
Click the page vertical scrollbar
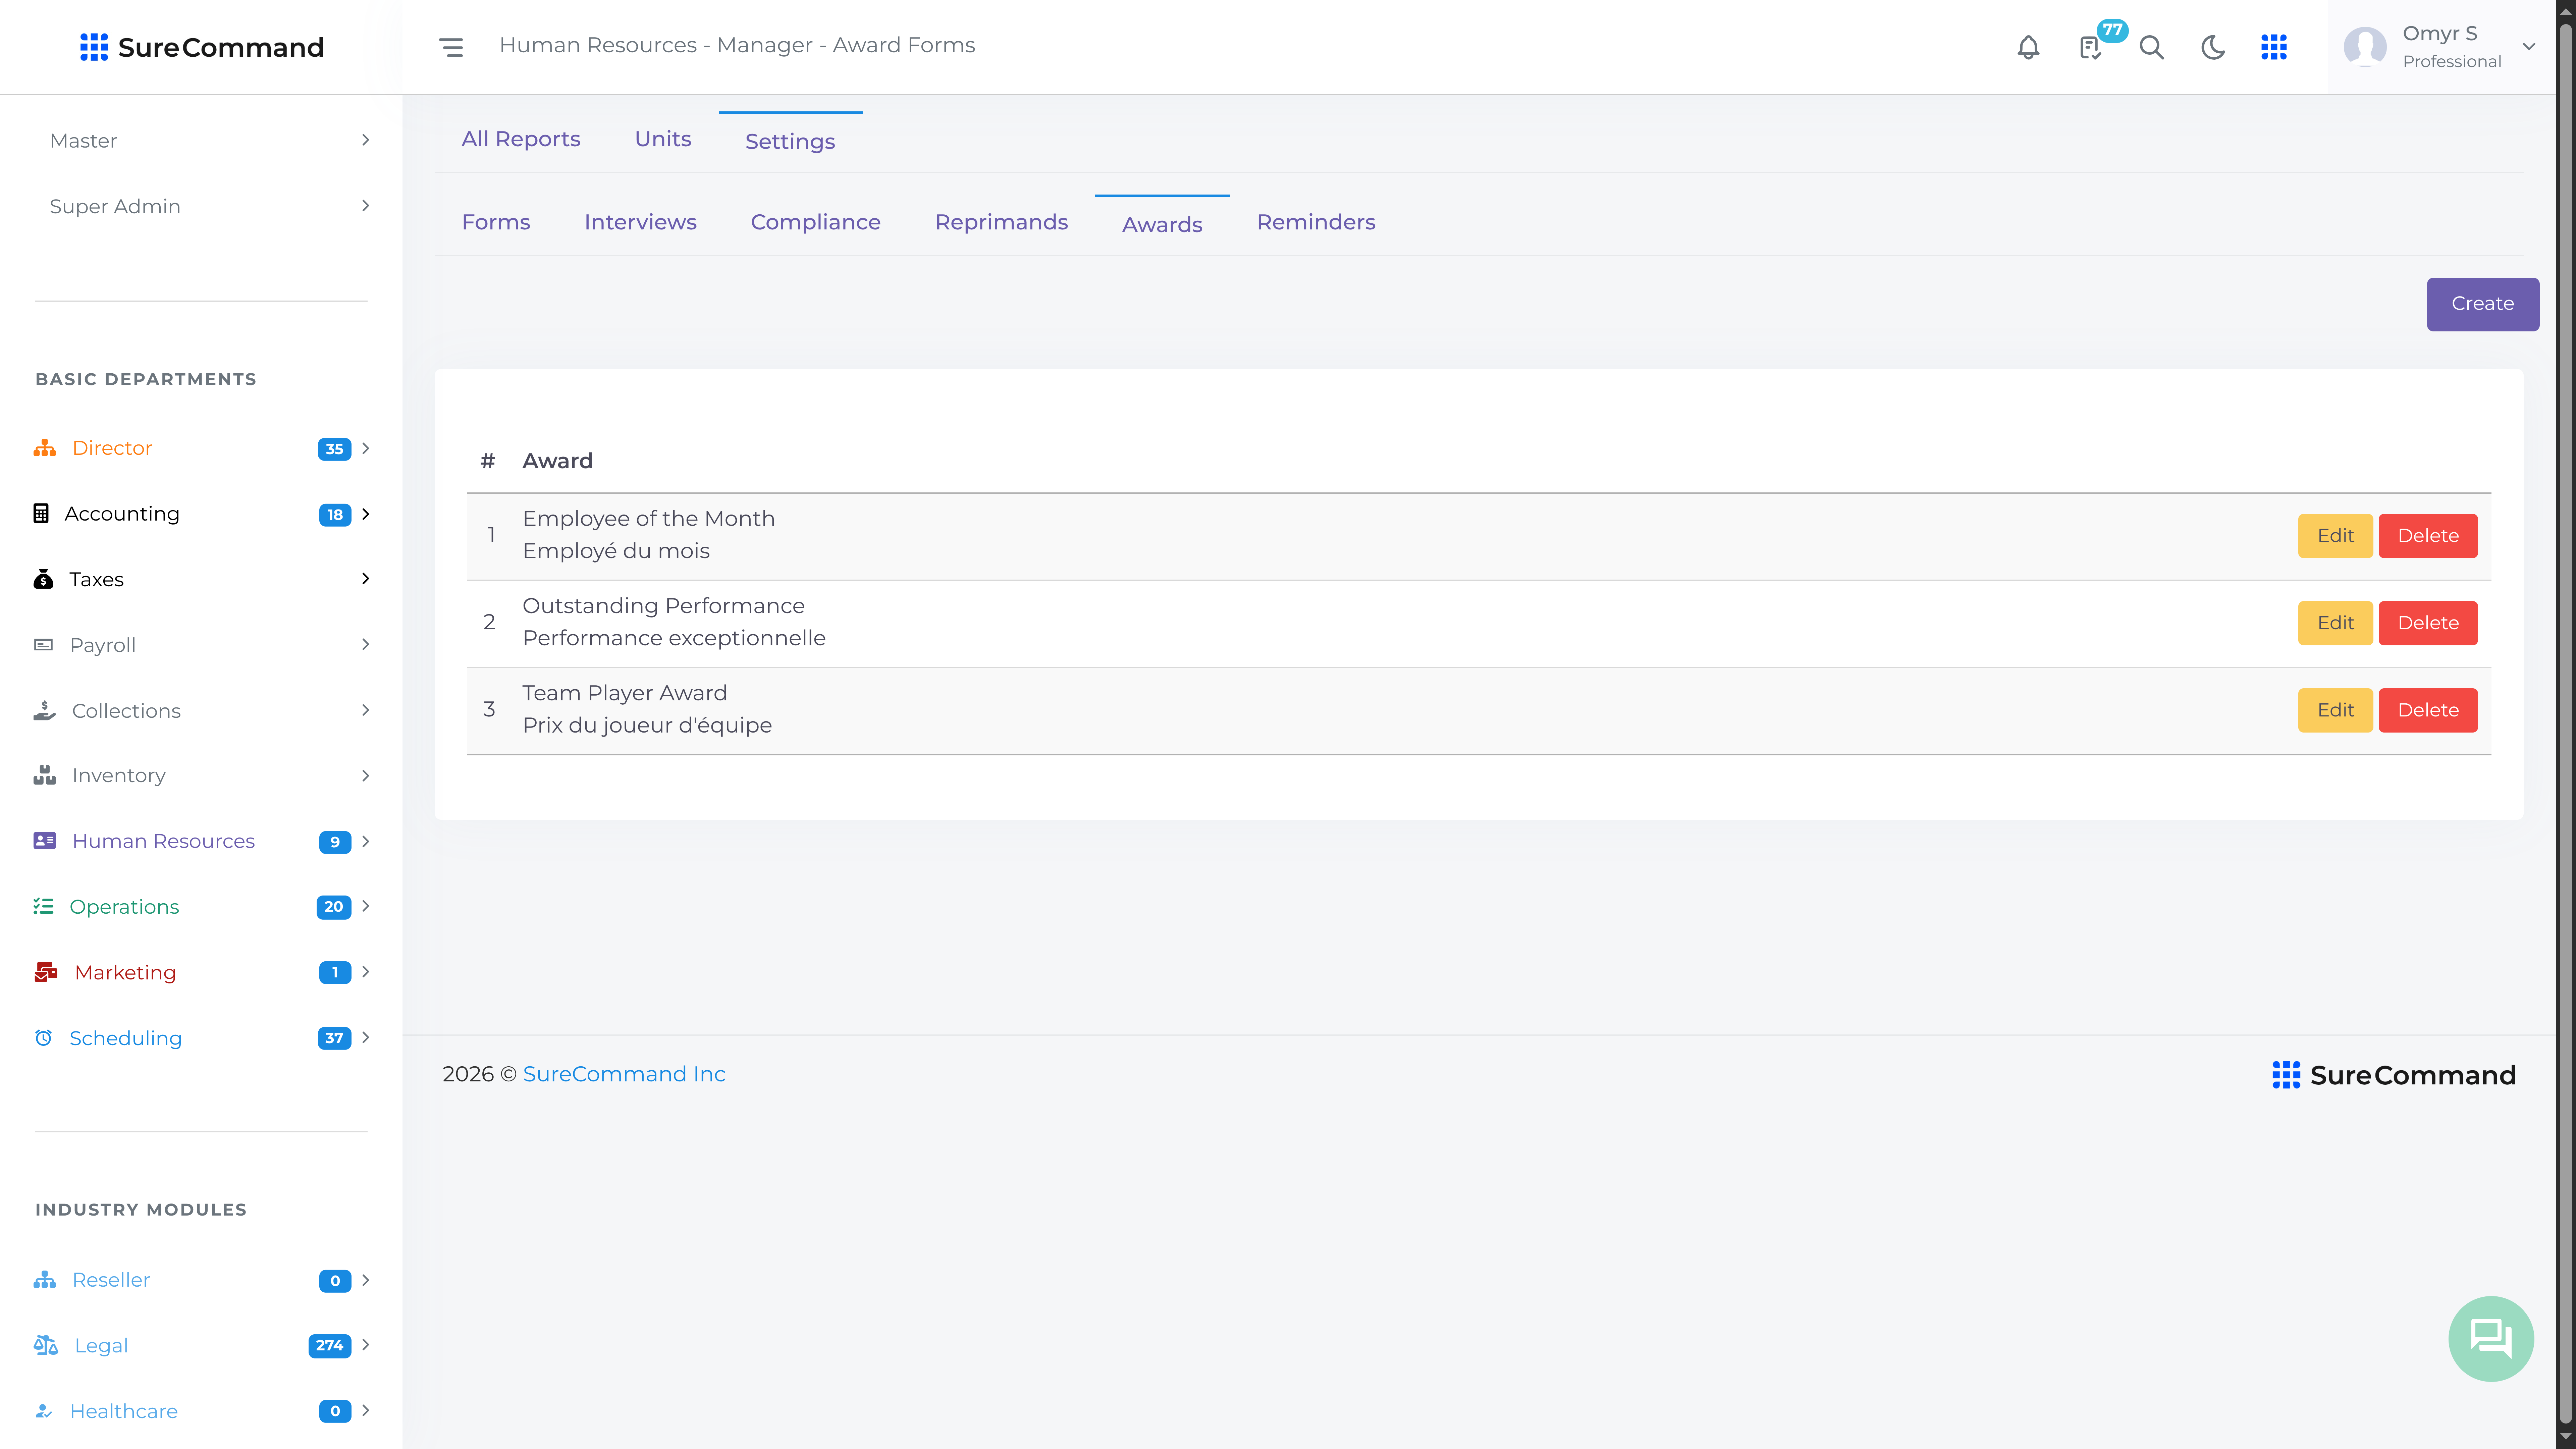(2566, 724)
